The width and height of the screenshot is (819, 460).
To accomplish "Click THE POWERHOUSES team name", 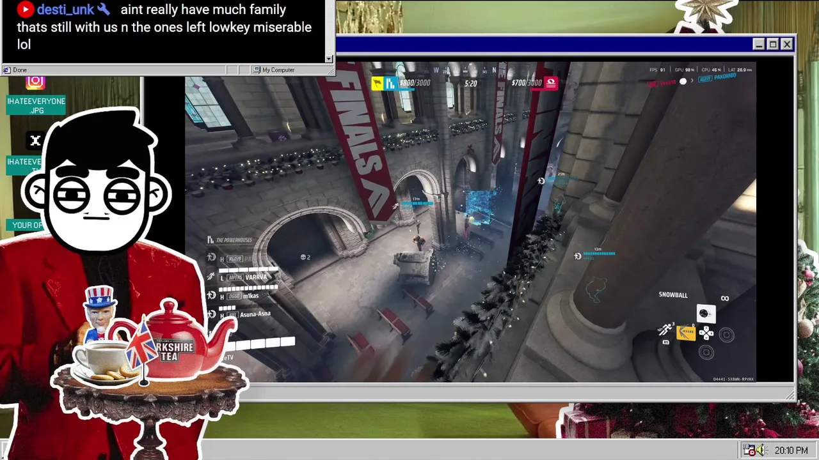I will (x=234, y=240).
